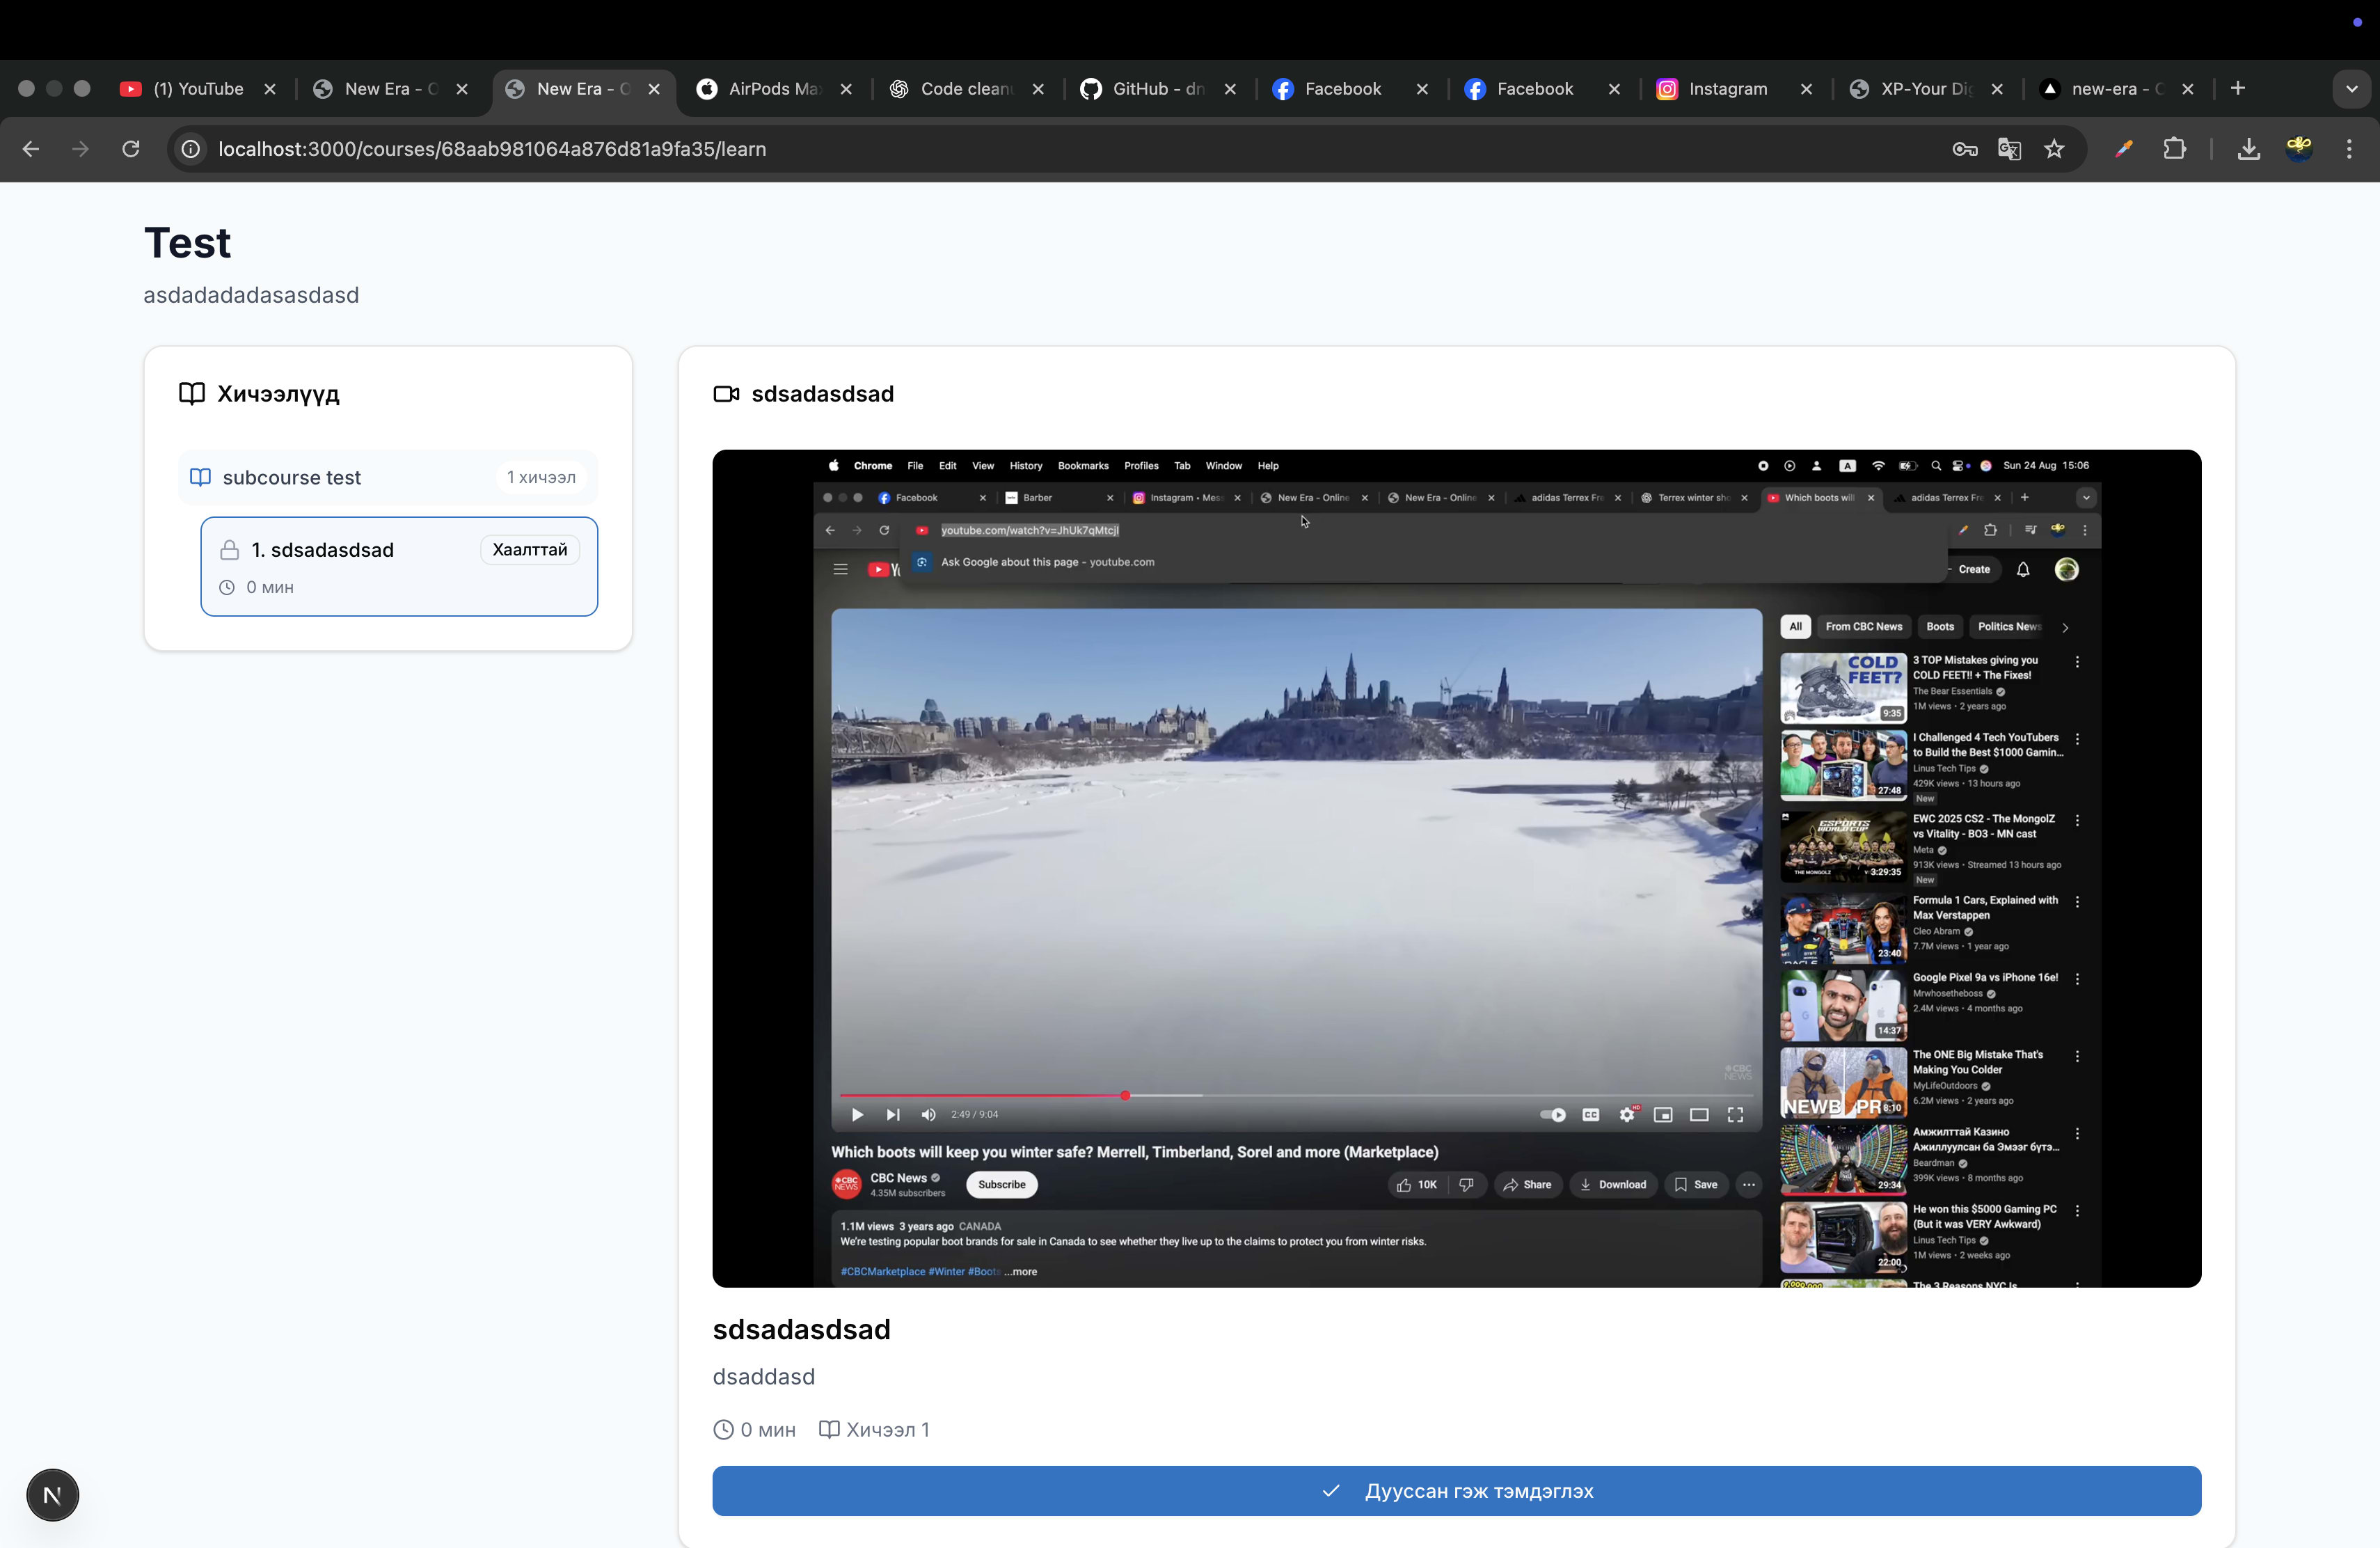Enter fullscreen in video player
Screen dimensions: 2380x1548
pyautogui.click(x=1735, y=1114)
